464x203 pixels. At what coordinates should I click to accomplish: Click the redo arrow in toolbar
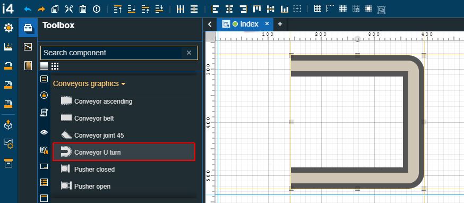tap(41, 9)
